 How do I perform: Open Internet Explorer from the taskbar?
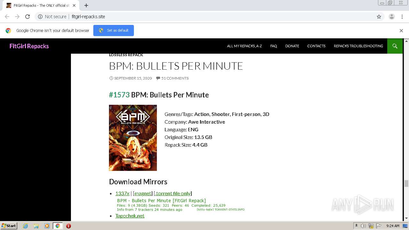(x=26, y=226)
